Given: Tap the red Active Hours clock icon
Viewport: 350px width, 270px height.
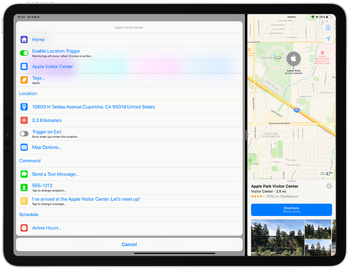Looking at the screenshot, I should [24, 228].
